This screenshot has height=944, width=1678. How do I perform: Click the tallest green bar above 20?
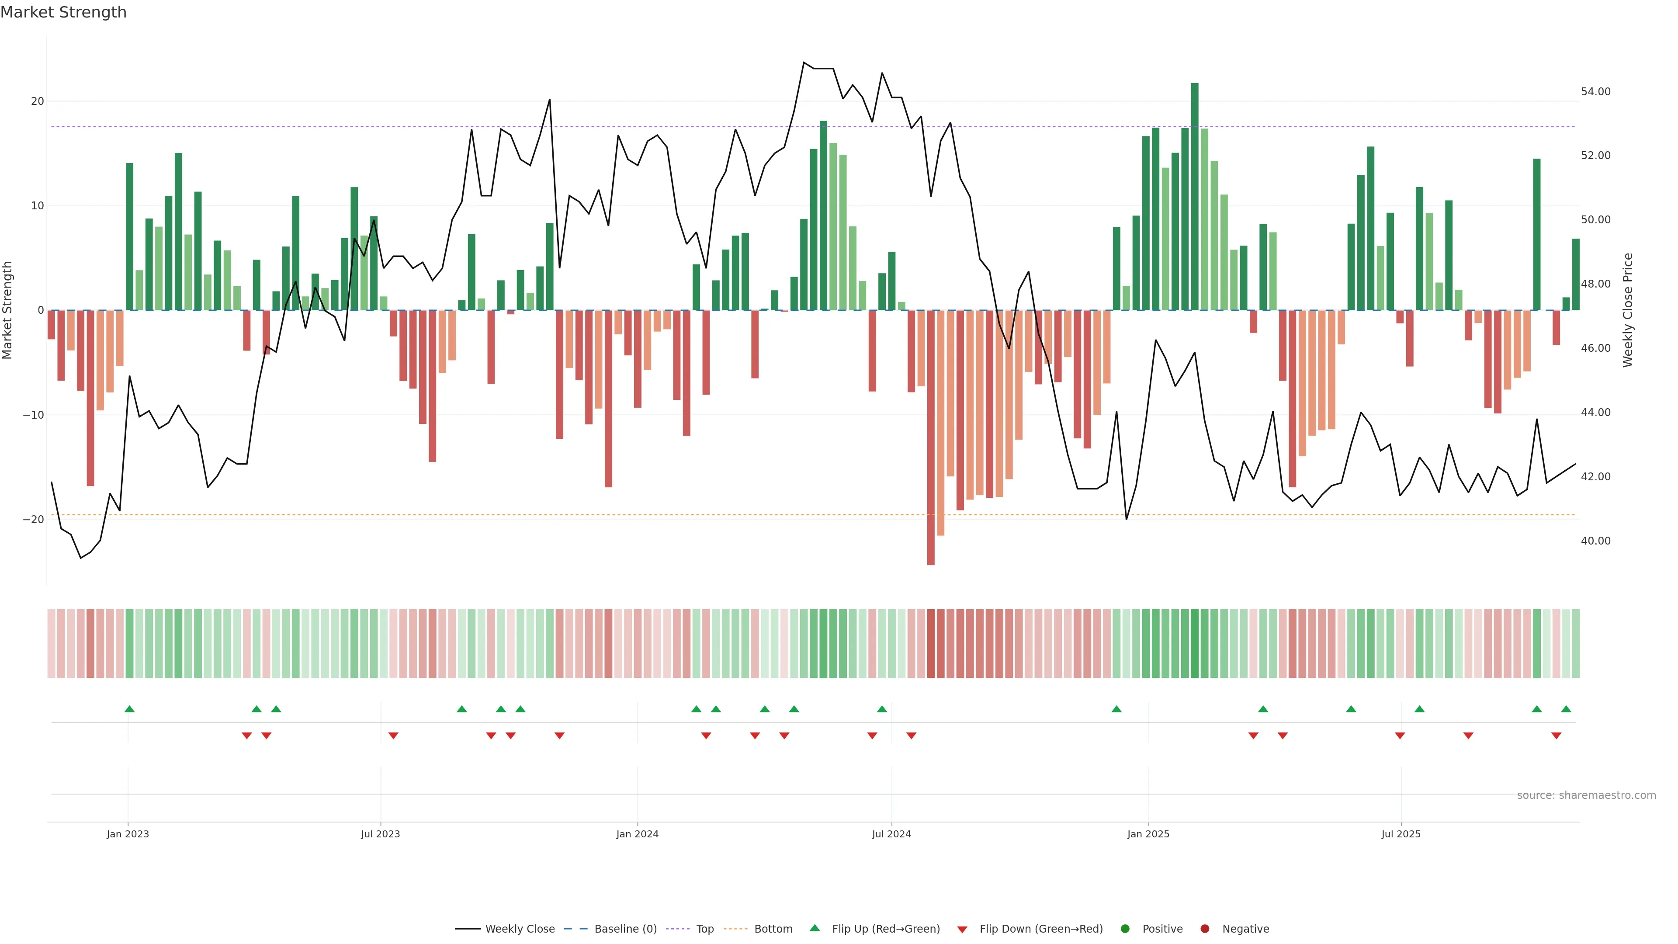click(1195, 195)
